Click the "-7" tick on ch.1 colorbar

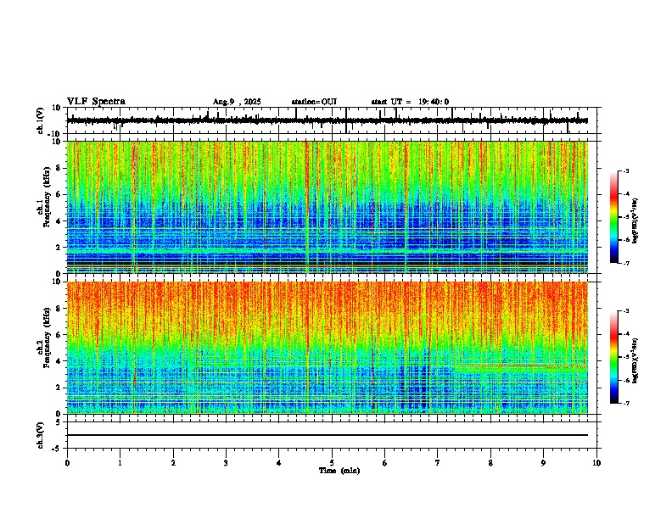point(626,264)
